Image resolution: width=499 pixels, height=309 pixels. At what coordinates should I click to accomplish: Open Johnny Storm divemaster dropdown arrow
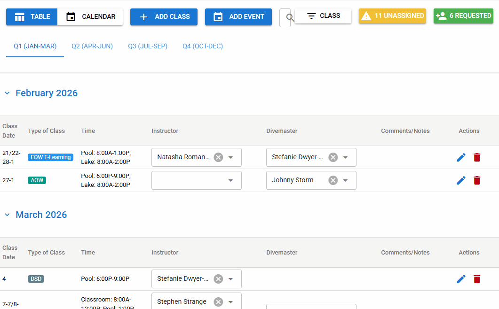click(346, 181)
